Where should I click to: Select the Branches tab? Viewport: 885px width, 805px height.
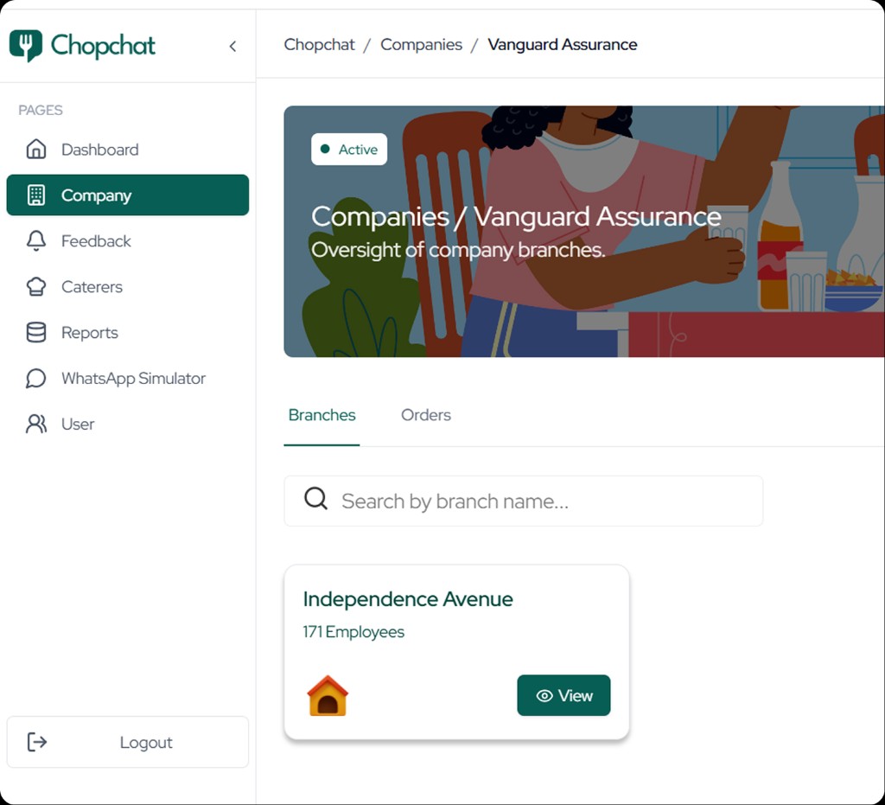point(322,415)
